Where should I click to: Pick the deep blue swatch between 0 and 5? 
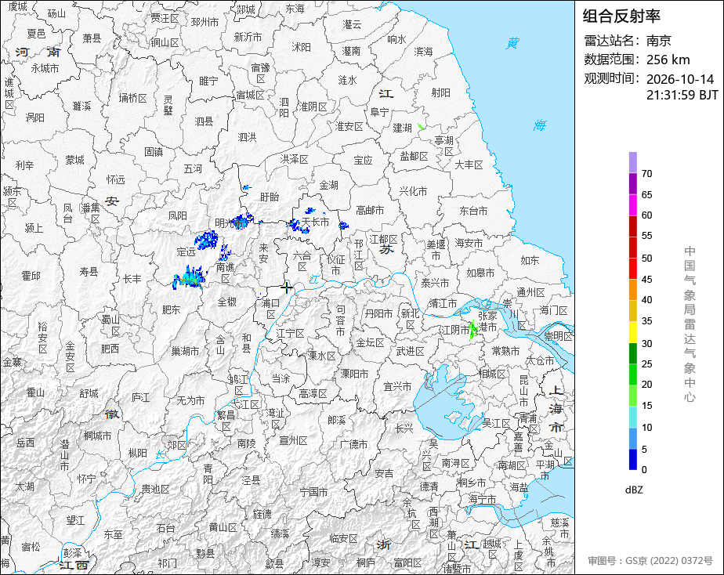[632, 460]
